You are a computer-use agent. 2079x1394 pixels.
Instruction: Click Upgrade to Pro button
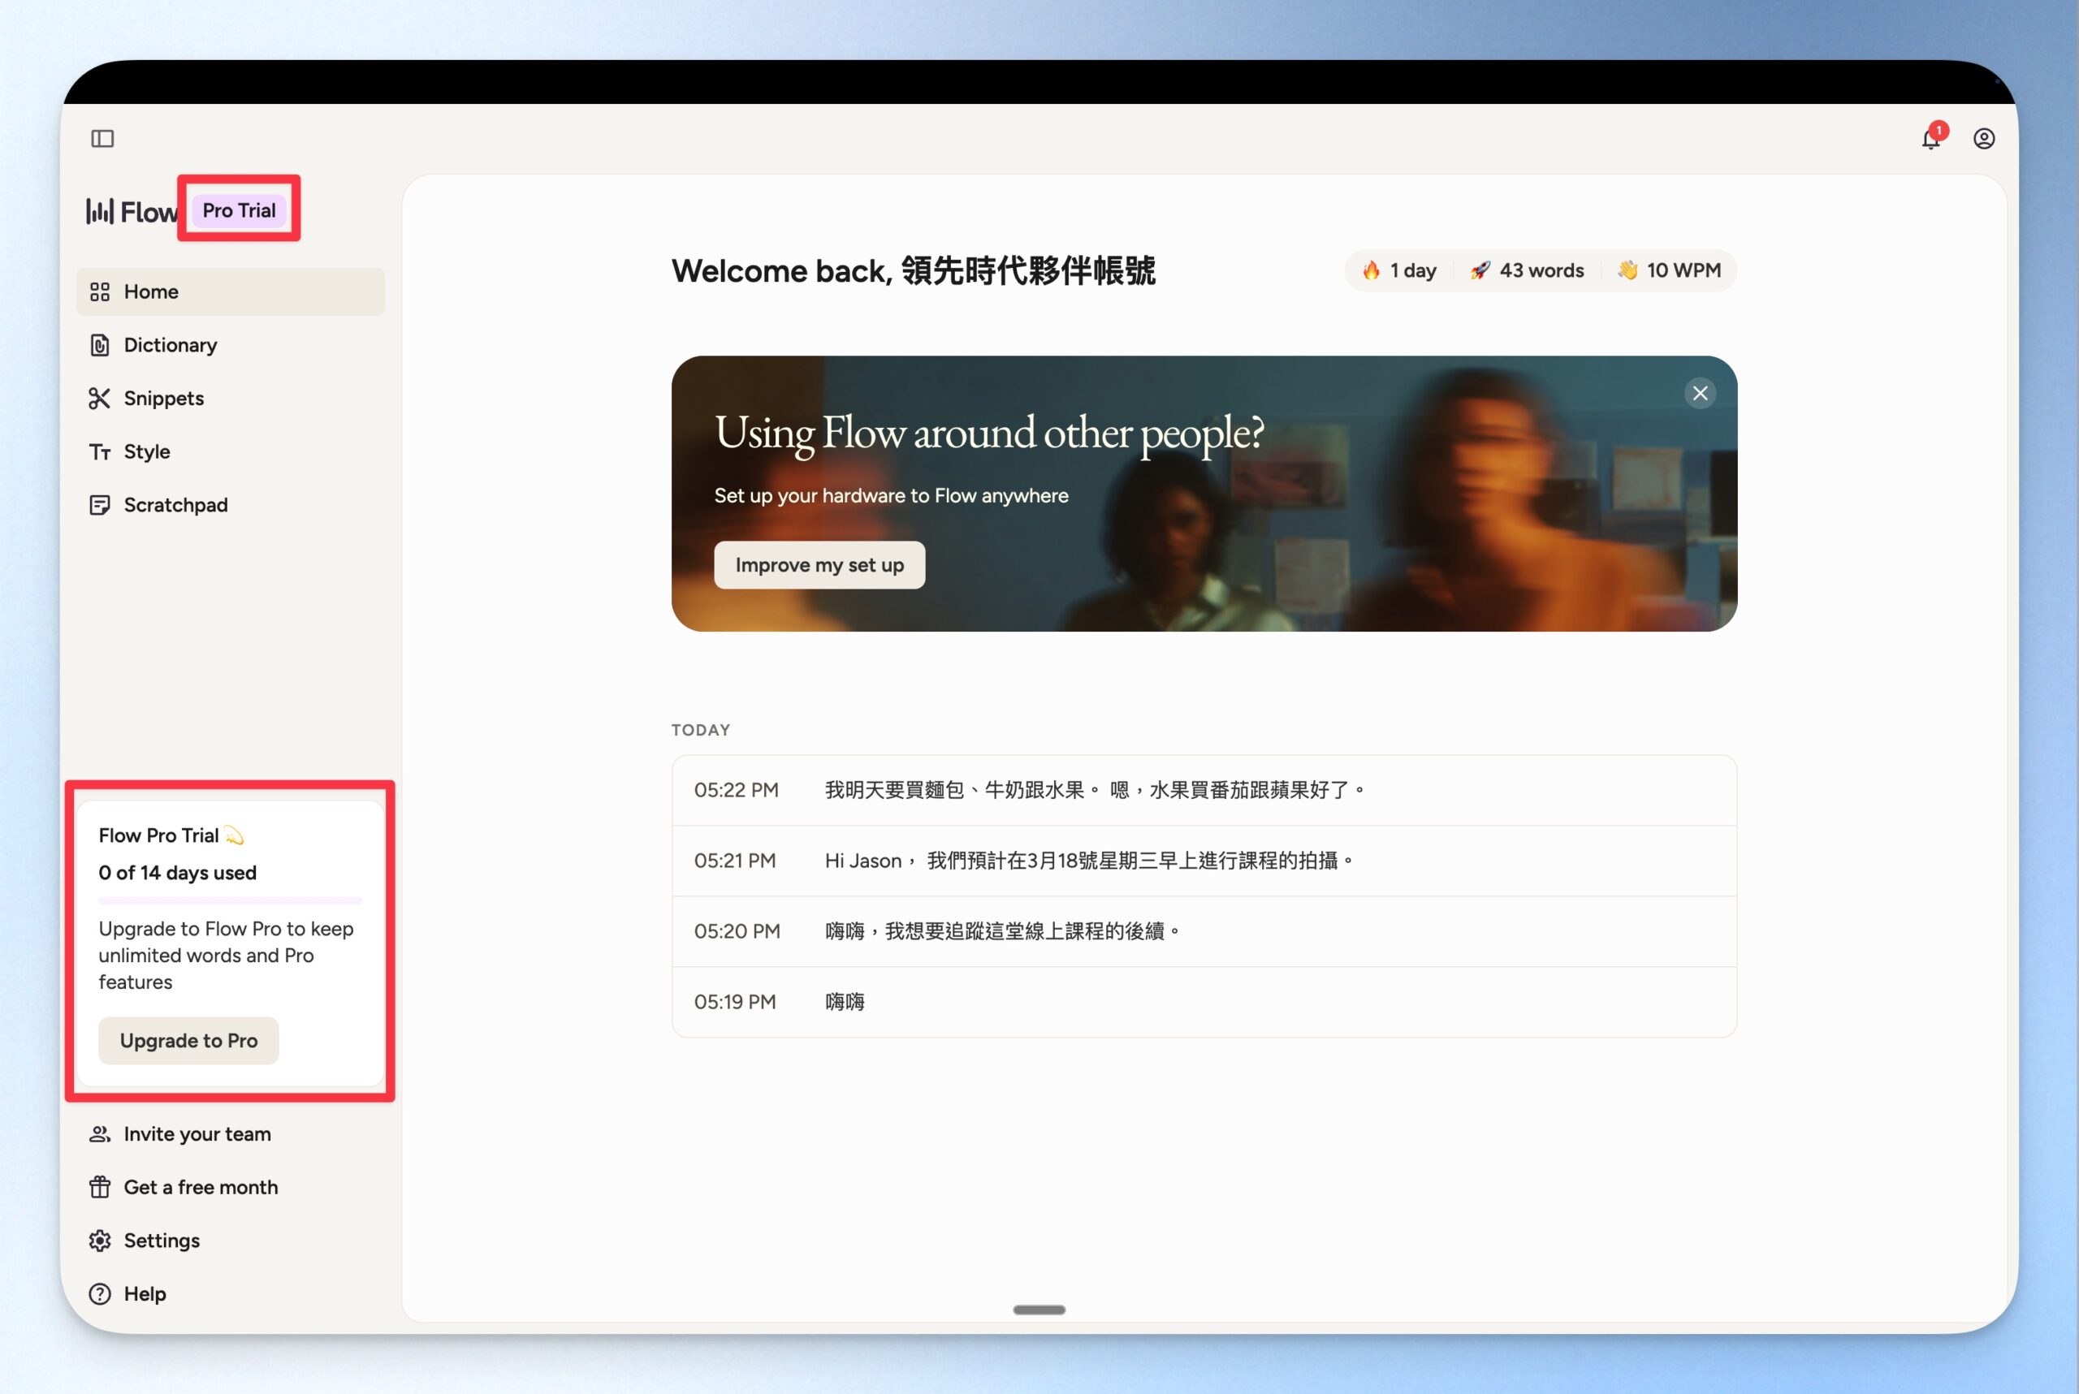tap(188, 1040)
